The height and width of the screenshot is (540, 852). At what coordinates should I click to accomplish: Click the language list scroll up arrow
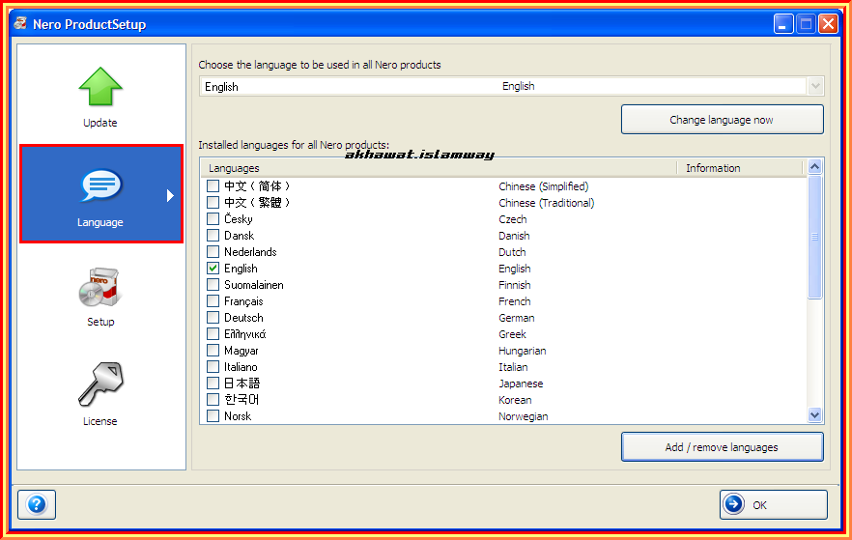click(x=814, y=166)
